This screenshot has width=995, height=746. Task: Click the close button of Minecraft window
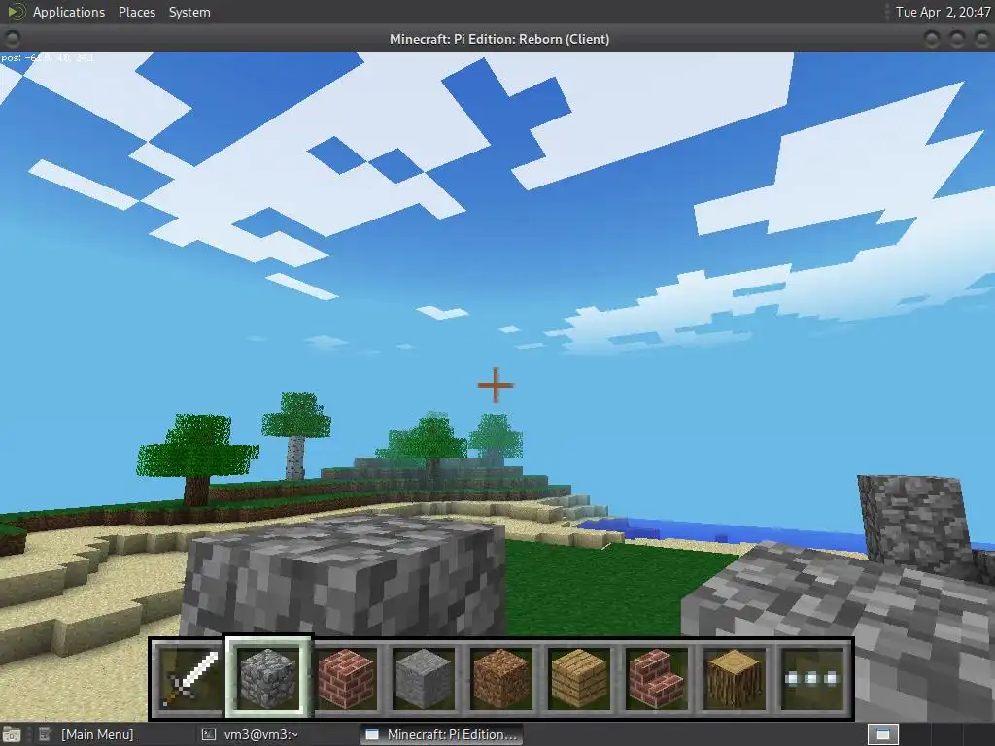click(981, 39)
